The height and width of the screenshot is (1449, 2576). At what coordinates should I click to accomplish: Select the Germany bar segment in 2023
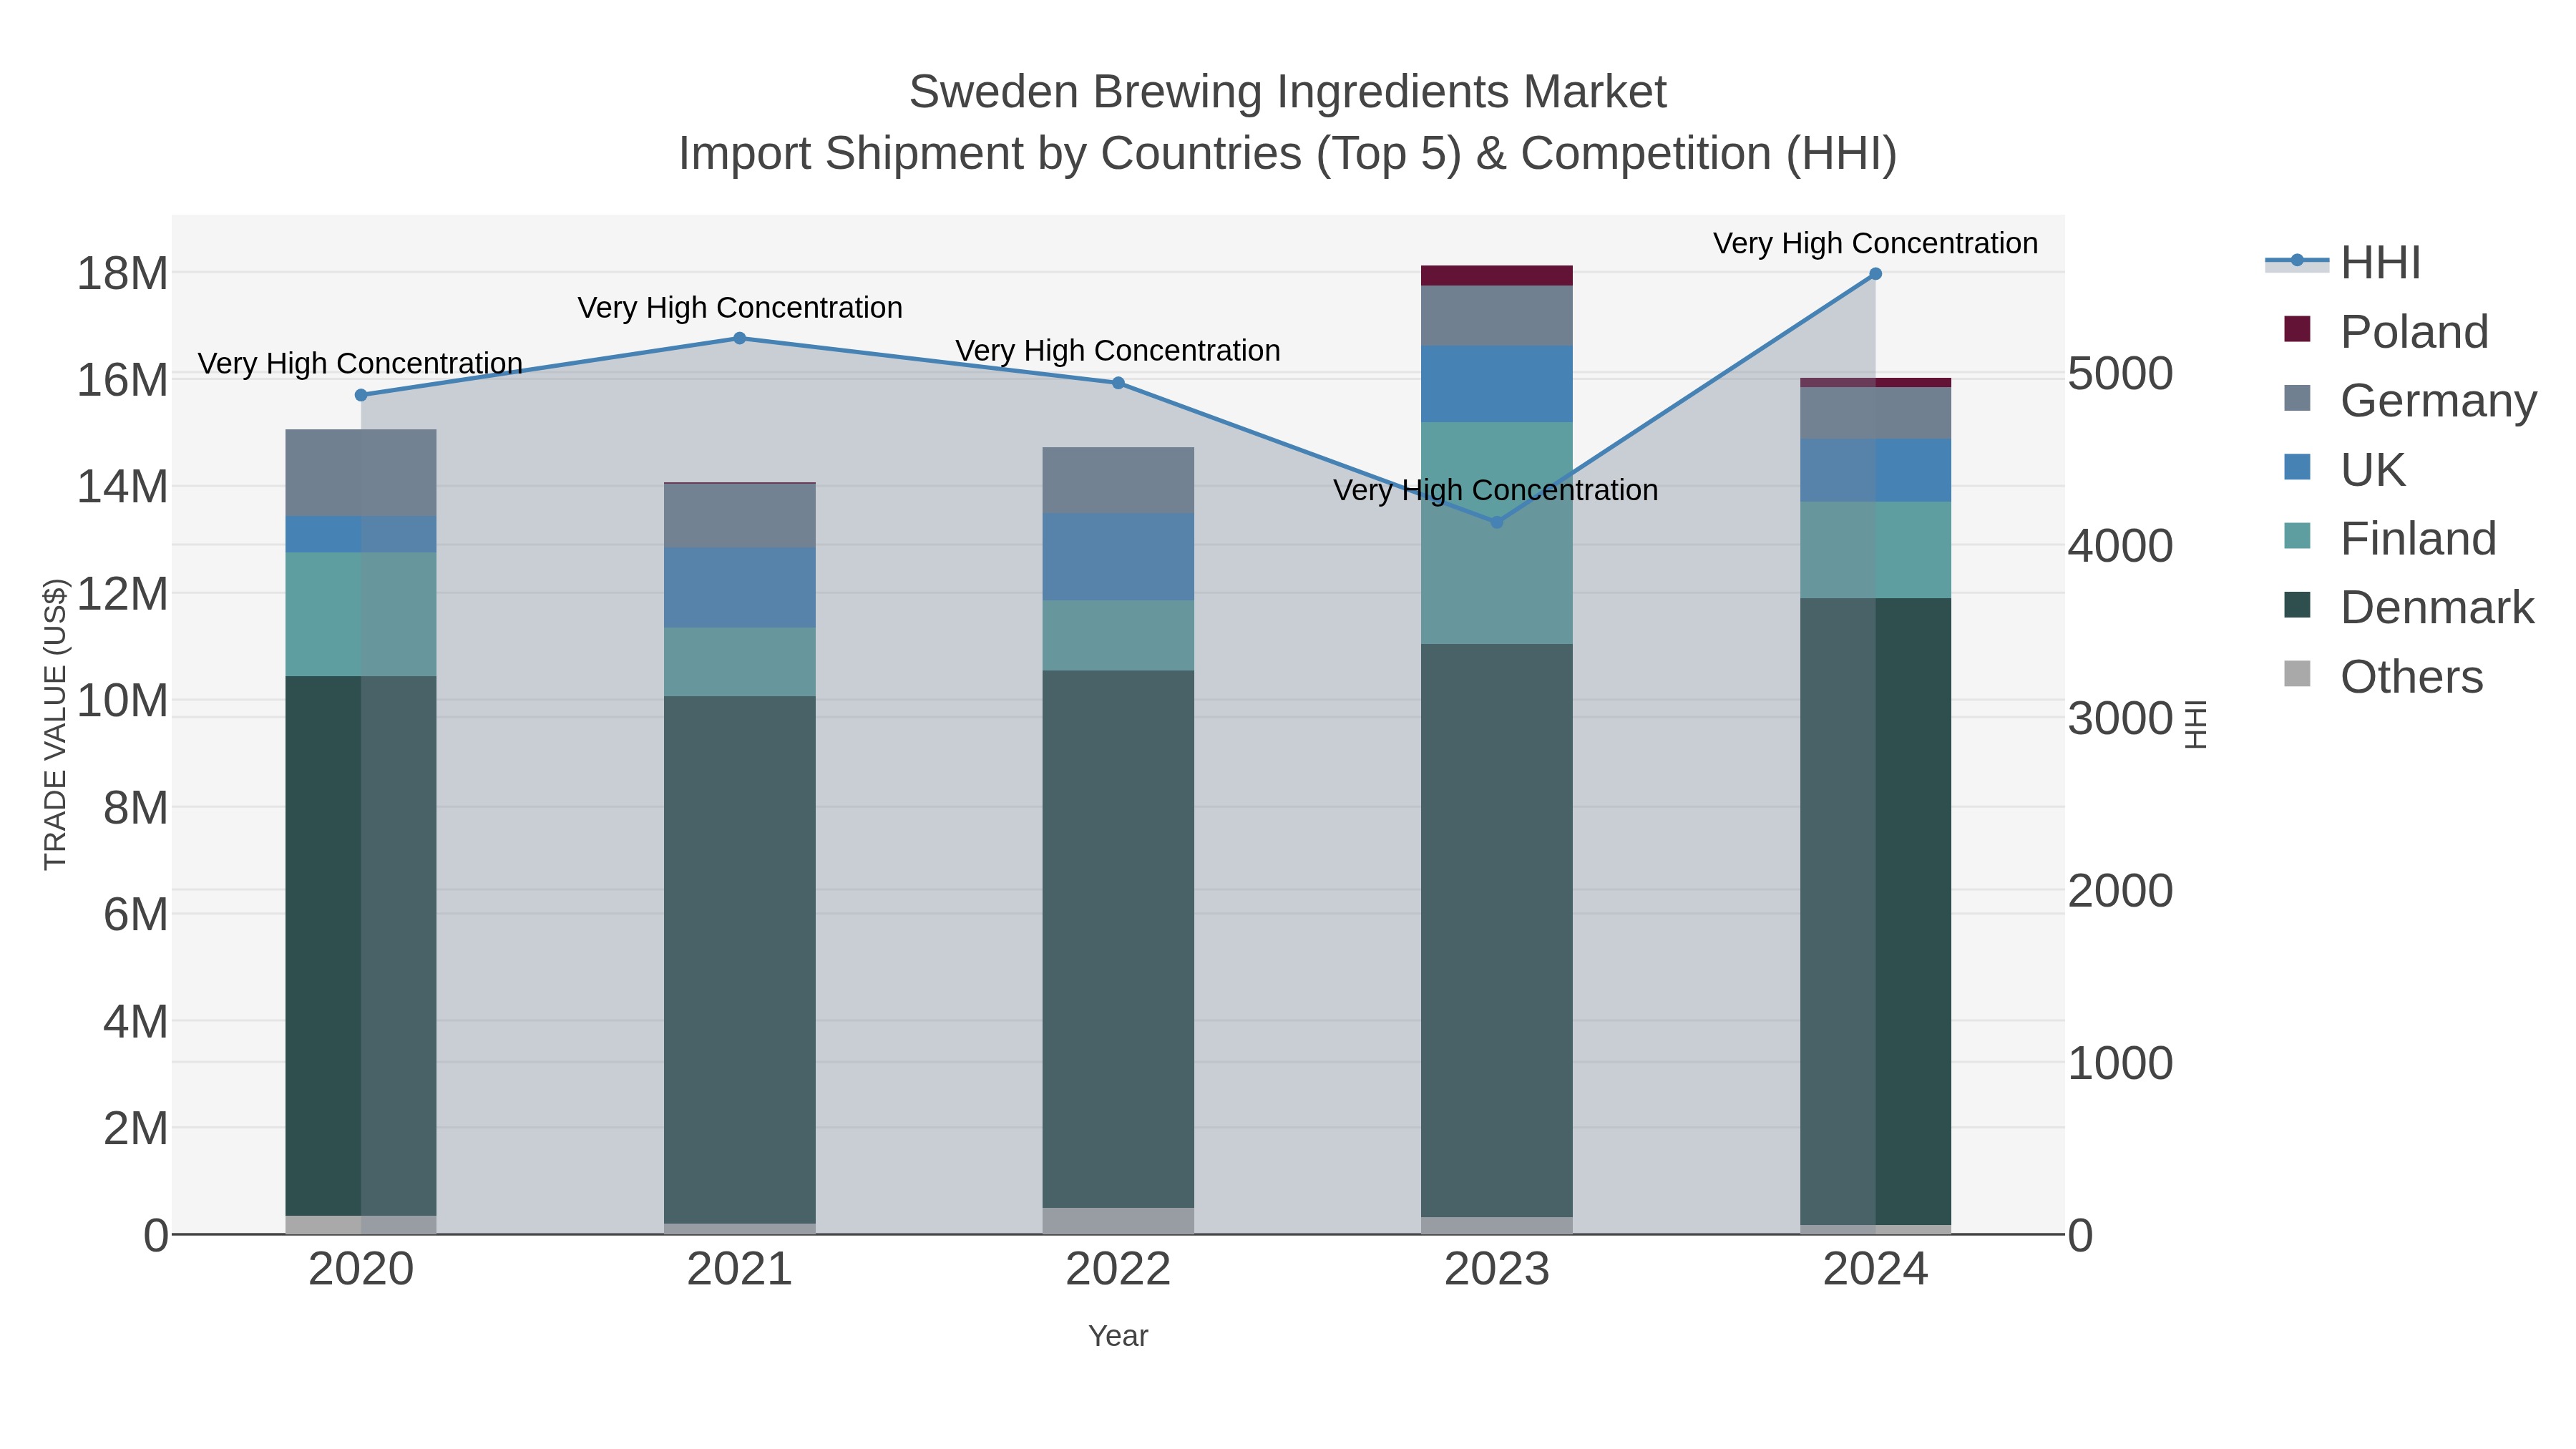1497,316
